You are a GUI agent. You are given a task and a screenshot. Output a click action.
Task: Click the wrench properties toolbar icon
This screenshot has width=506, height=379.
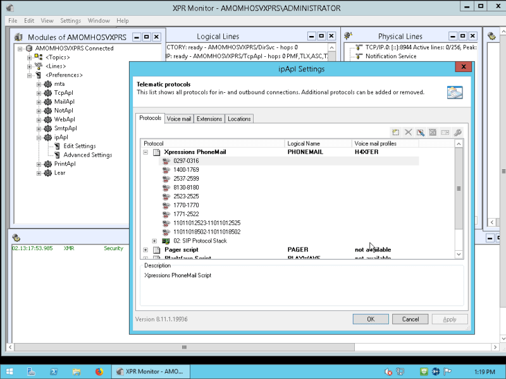click(457, 132)
